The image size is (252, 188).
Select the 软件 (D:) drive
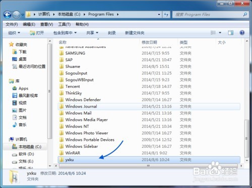pyautogui.click(x=23, y=154)
